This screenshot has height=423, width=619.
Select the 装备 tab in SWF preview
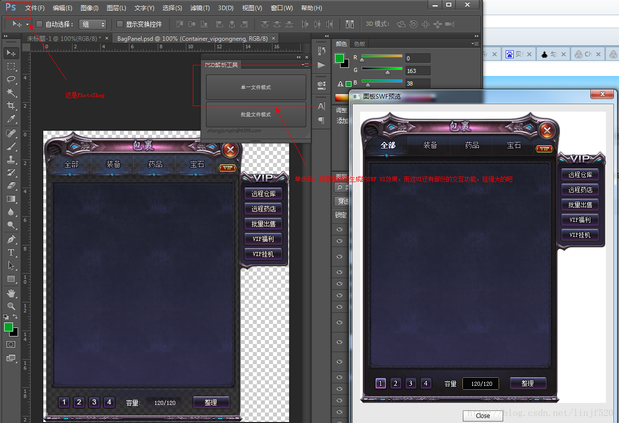pos(430,145)
